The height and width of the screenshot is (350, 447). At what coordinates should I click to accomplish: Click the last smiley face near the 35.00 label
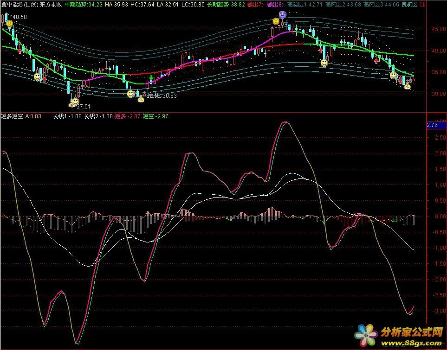pyautogui.click(x=394, y=76)
